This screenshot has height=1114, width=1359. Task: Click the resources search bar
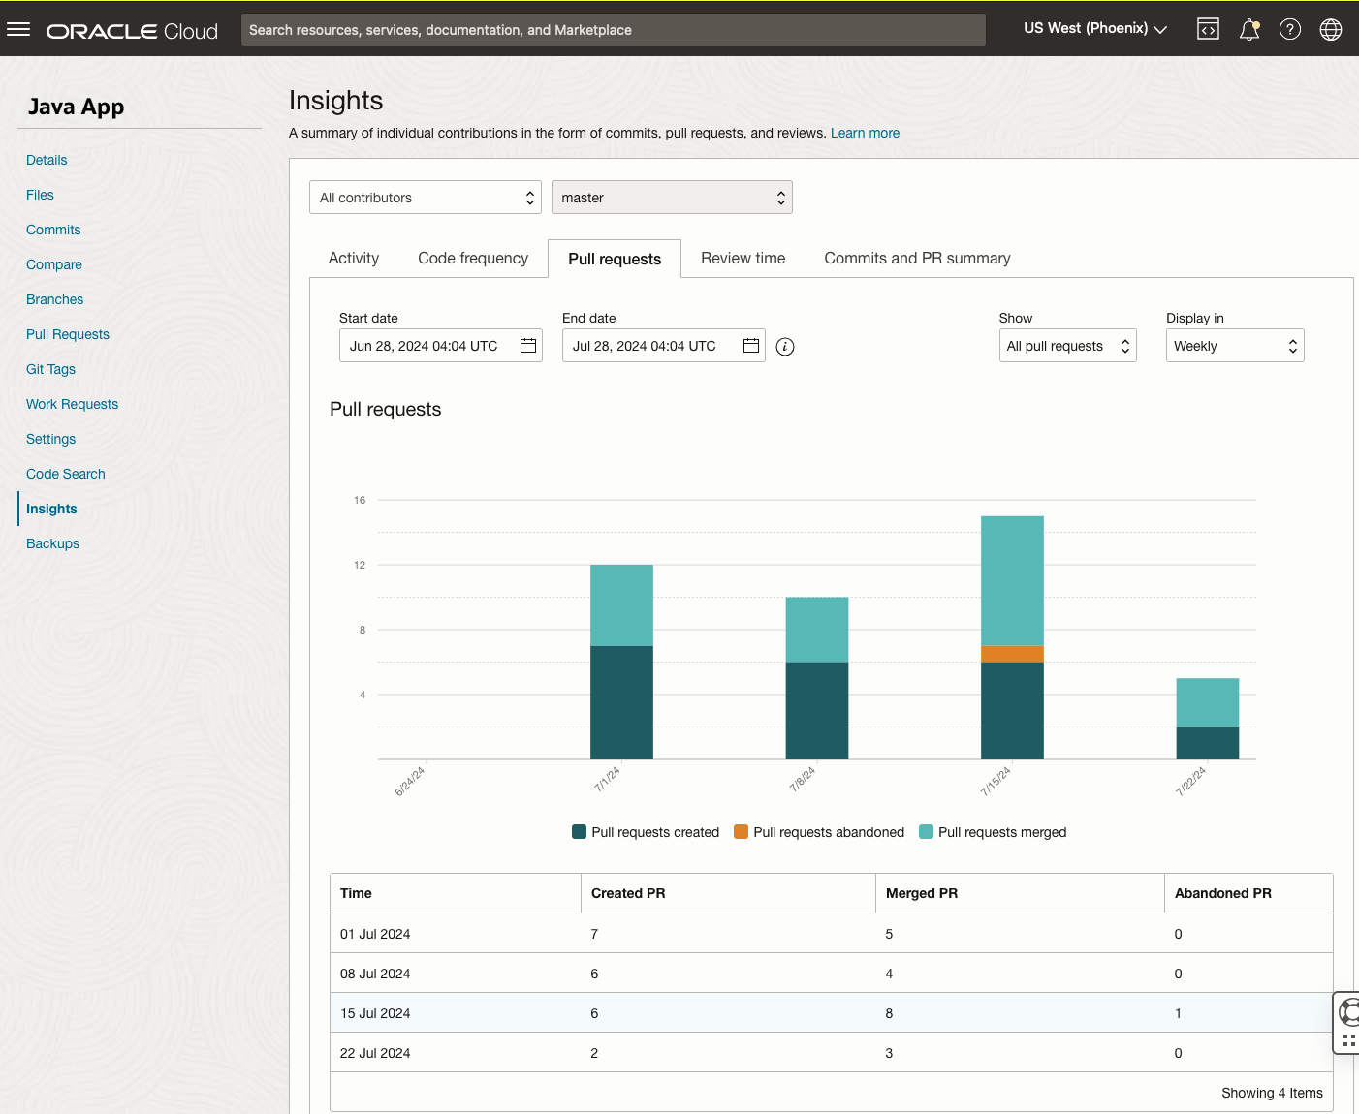pos(613,29)
